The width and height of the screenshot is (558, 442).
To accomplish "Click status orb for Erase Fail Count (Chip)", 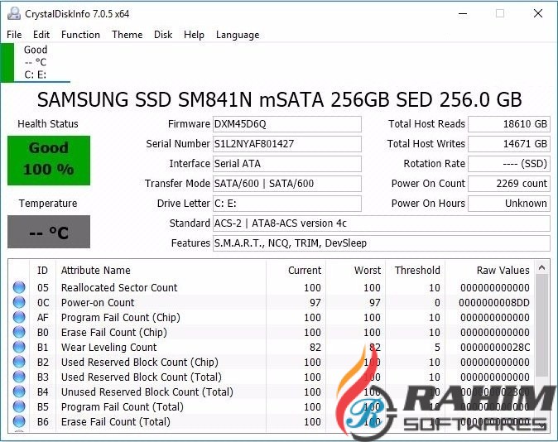I will pos(19,332).
